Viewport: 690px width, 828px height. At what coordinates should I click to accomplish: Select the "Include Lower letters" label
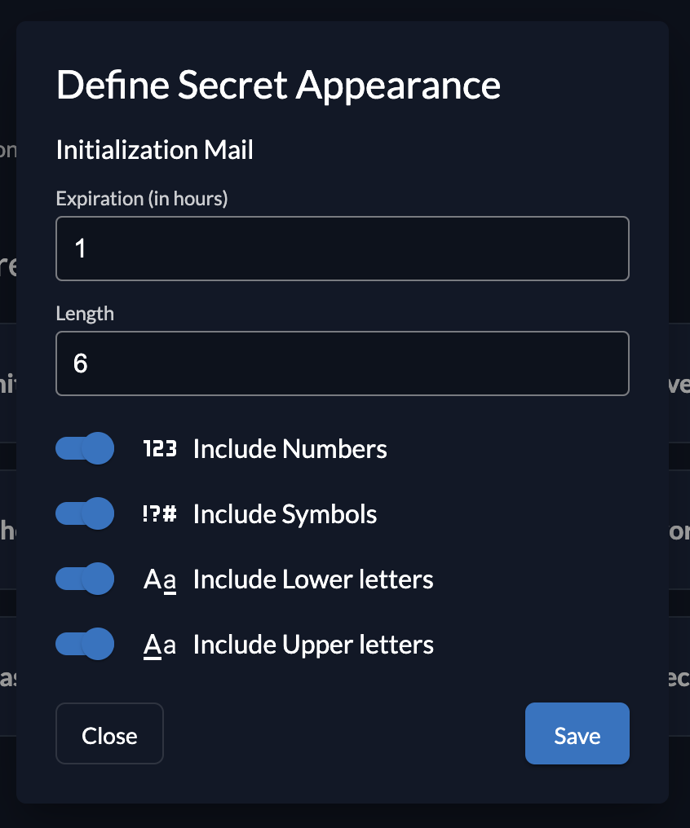pyautogui.click(x=313, y=579)
